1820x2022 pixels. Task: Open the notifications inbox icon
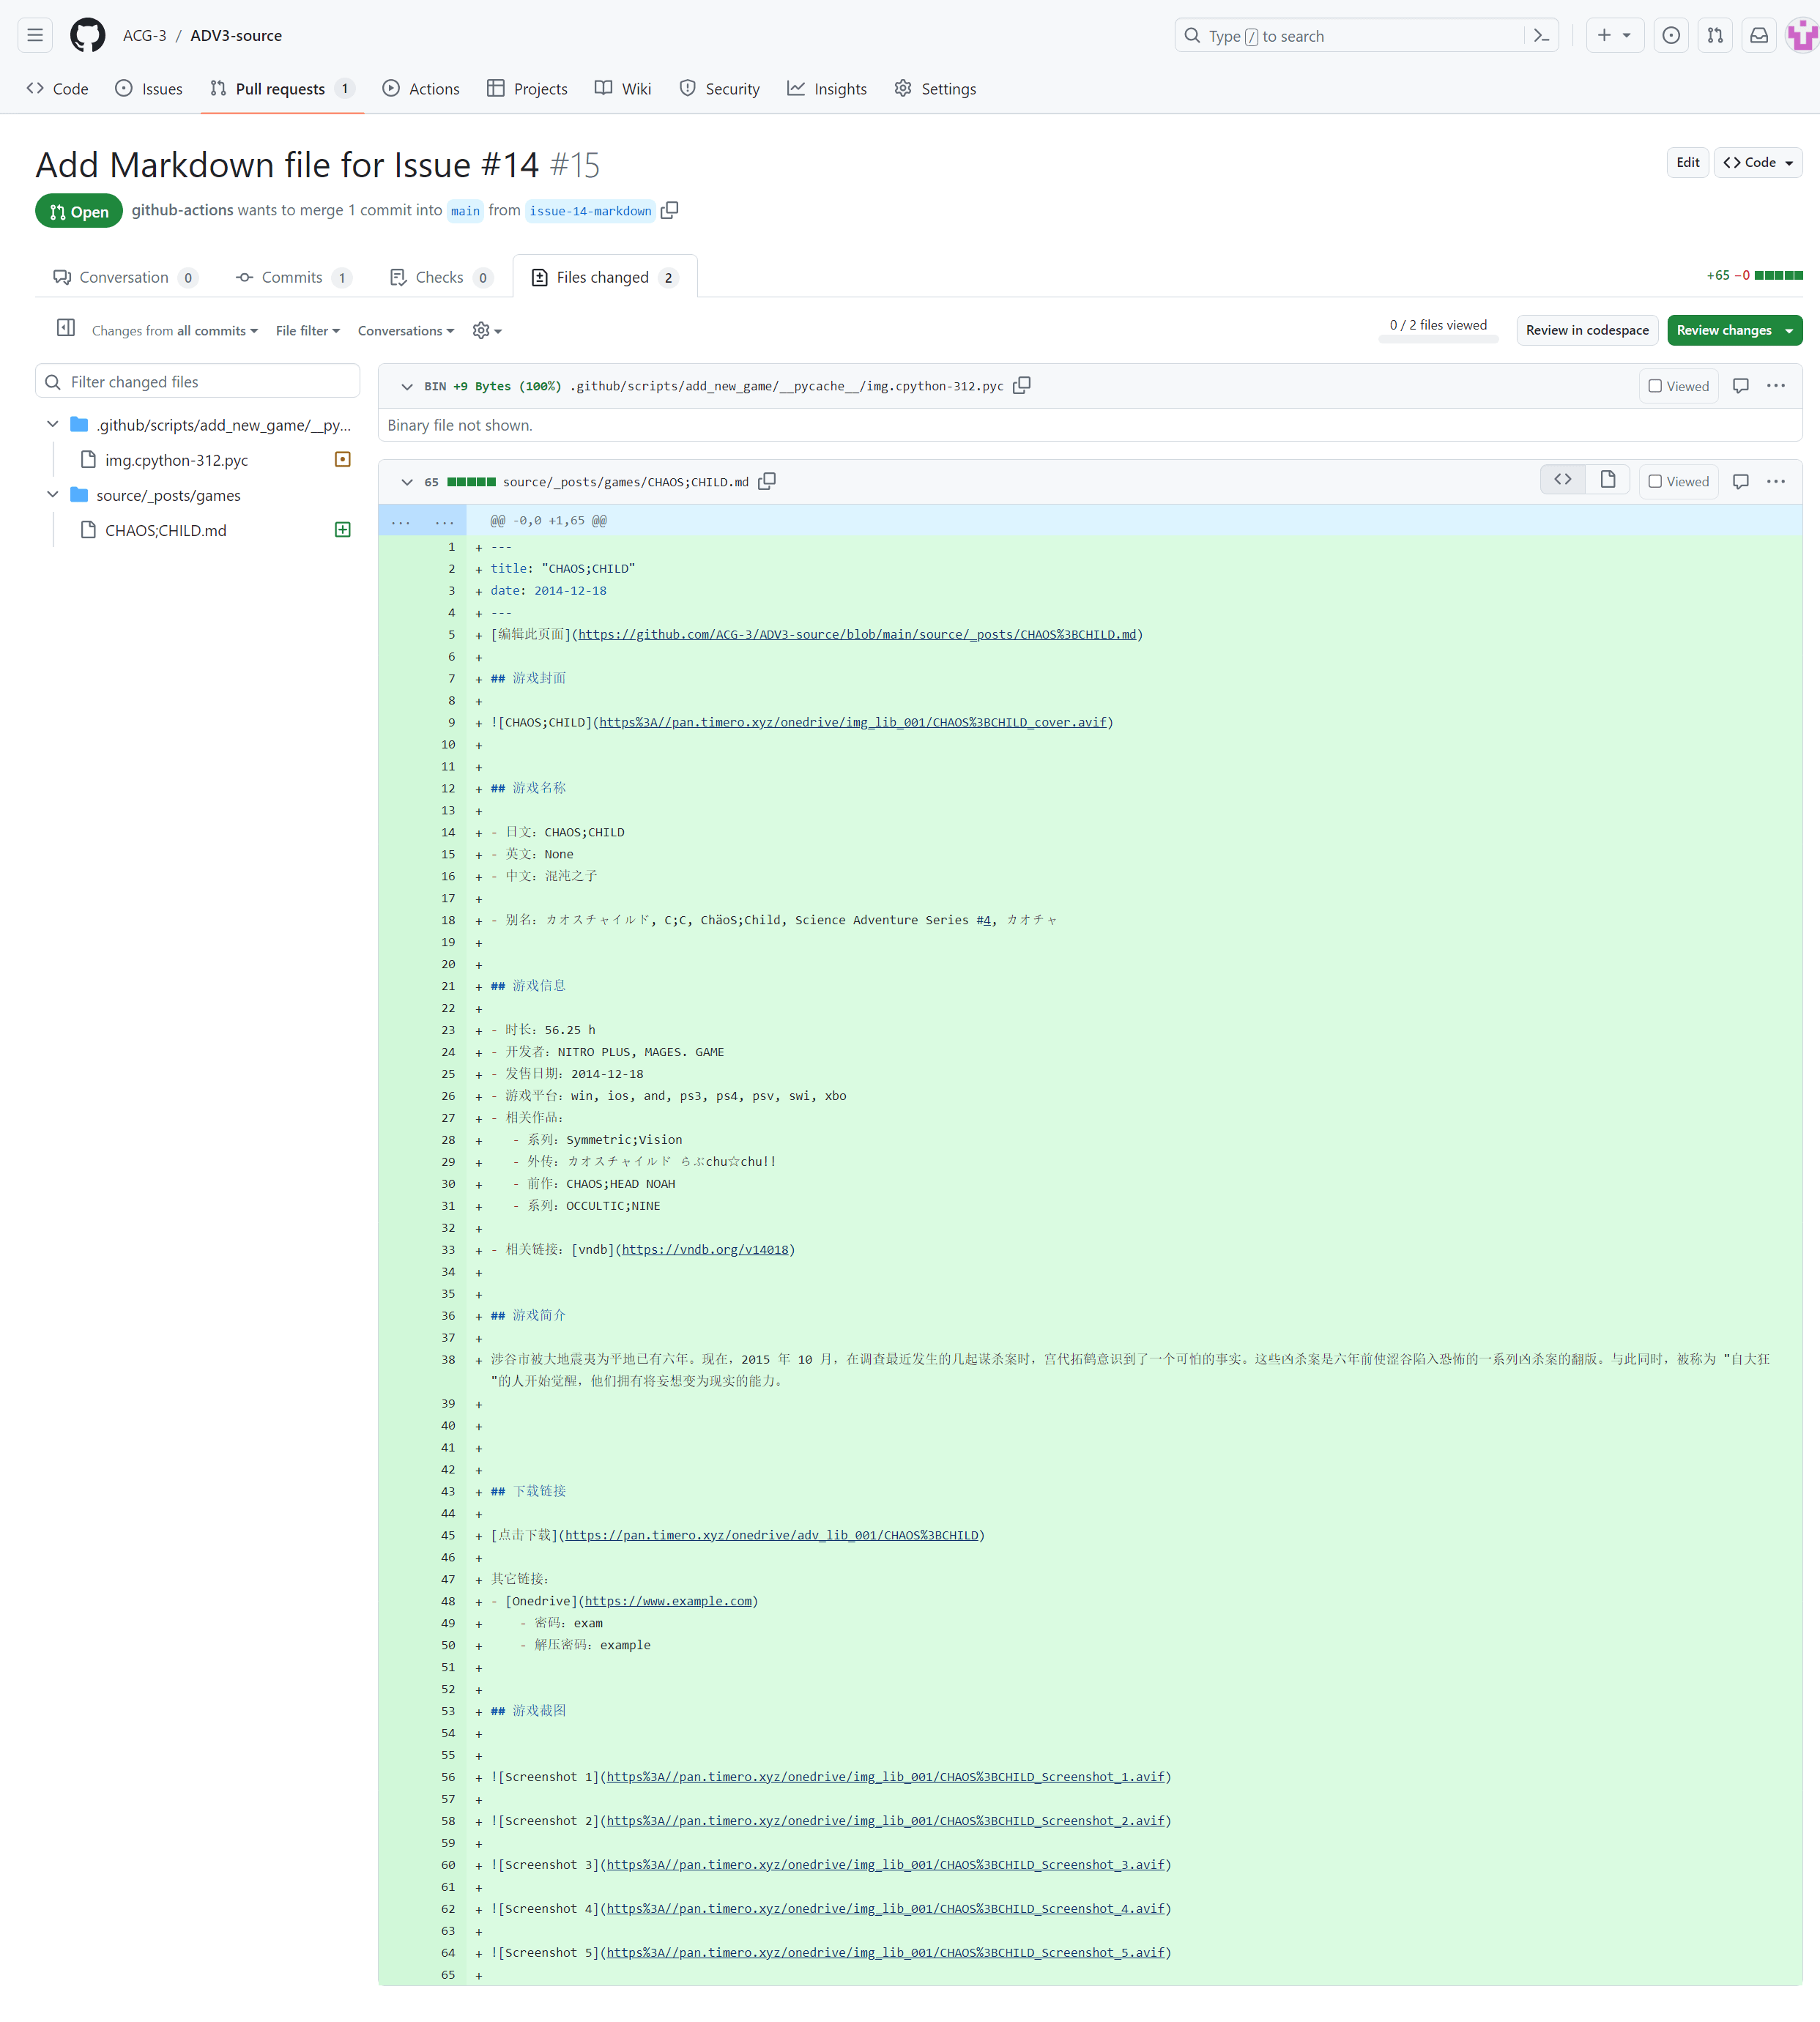1758,36
